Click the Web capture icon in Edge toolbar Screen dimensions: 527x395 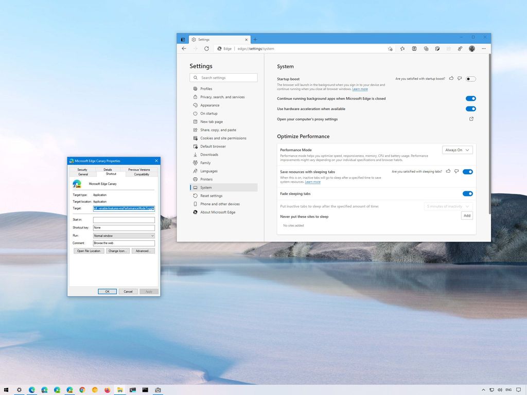(437, 48)
